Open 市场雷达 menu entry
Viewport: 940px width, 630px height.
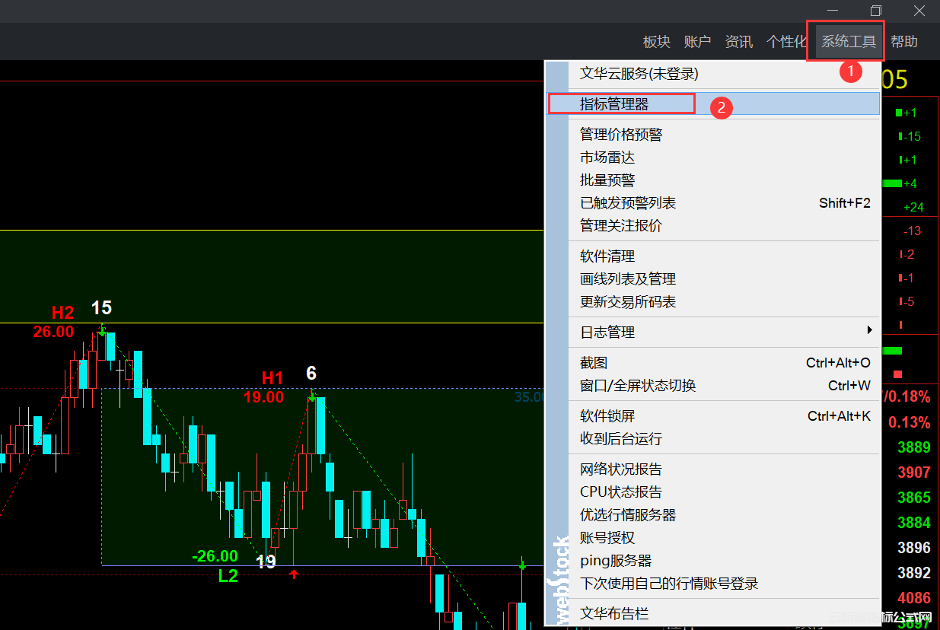click(725, 157)
